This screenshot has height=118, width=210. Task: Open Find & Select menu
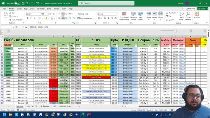pyautogui.click(x=188, y=16)
